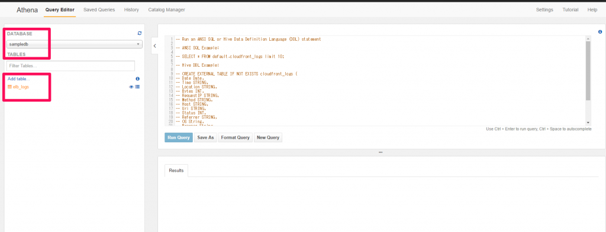The height and width of the screenshot is (232, 606).
Task: Click the Filter Tables input field
Action: (x=71, y=66)
